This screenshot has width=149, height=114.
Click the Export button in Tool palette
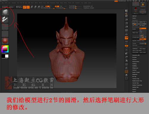point(134,91)
